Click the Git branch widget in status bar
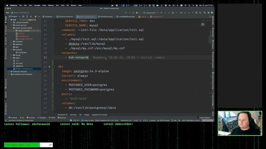The image size is (266, 149). click(x=175, y=120)
